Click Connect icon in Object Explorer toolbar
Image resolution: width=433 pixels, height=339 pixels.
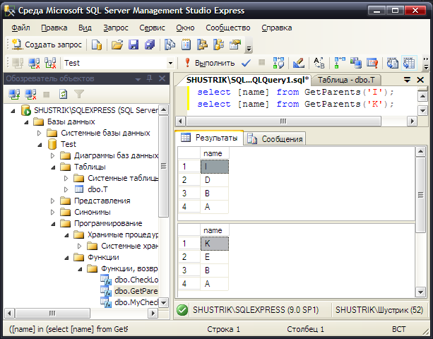point(14,95)
